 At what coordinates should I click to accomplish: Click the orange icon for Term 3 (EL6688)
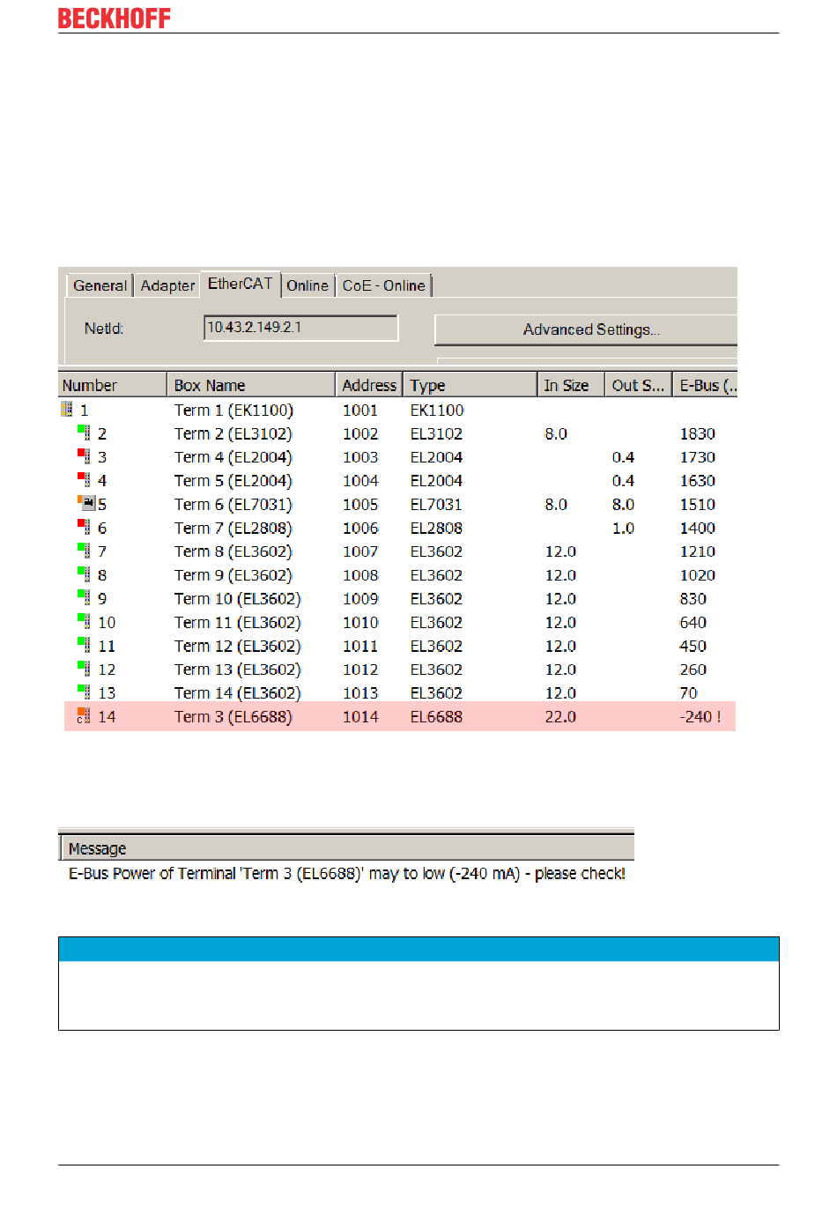pos(84,715)
